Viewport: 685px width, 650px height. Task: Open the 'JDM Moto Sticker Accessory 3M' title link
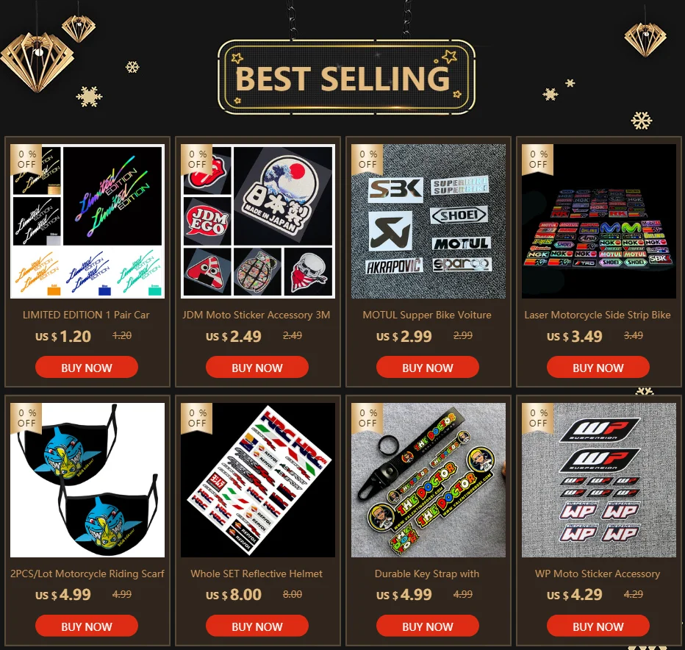pos(257,315)
